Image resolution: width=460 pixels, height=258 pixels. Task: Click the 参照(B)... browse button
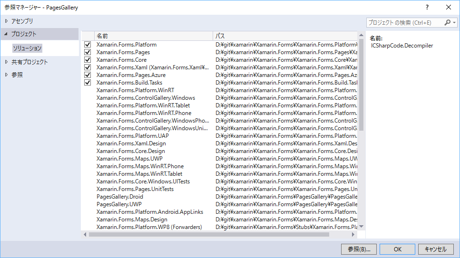pos(359,249)
